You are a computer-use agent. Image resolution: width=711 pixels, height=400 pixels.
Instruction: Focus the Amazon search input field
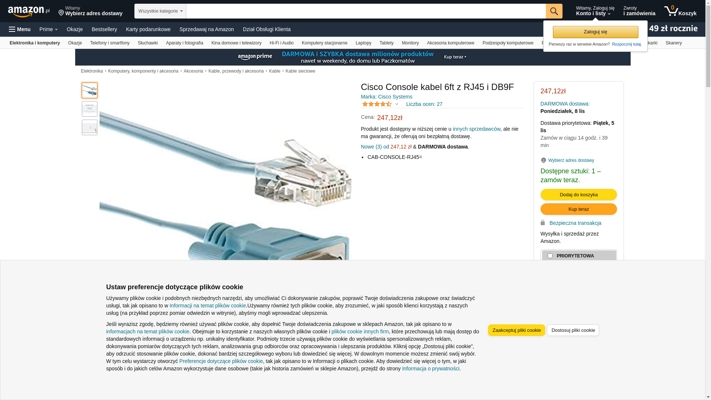coord(366,11)
